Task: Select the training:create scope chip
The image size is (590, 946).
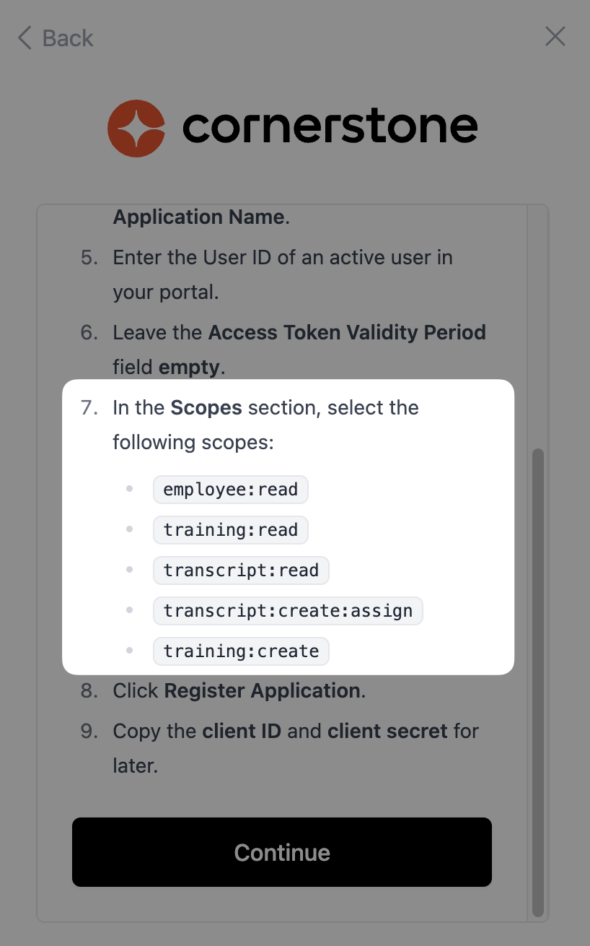Action: (x=241, y=651)
